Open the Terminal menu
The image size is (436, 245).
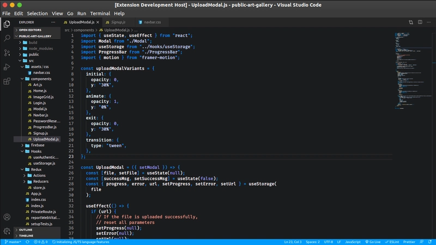tap(100, 13)
